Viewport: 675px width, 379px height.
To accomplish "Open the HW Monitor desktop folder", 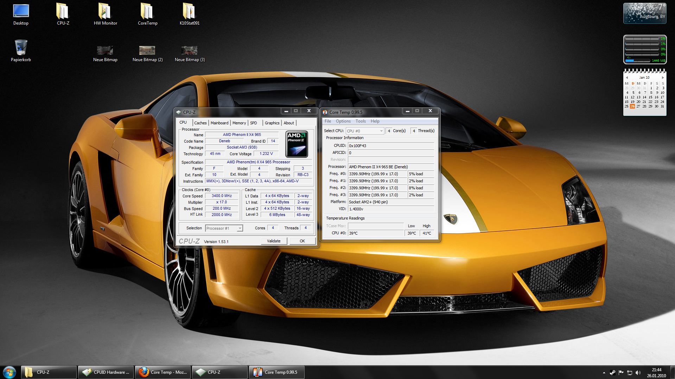I will tap(105, 14).
